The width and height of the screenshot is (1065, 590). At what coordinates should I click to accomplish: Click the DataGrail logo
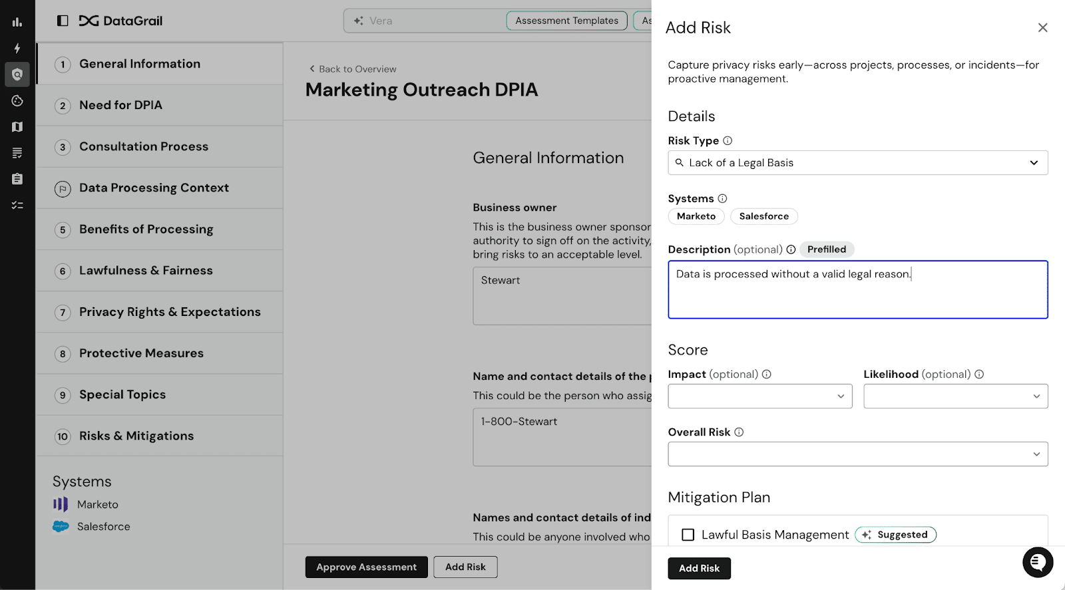(120, 21)
